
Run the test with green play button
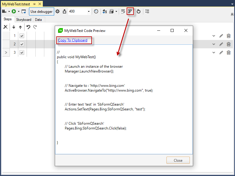(14, 11)
